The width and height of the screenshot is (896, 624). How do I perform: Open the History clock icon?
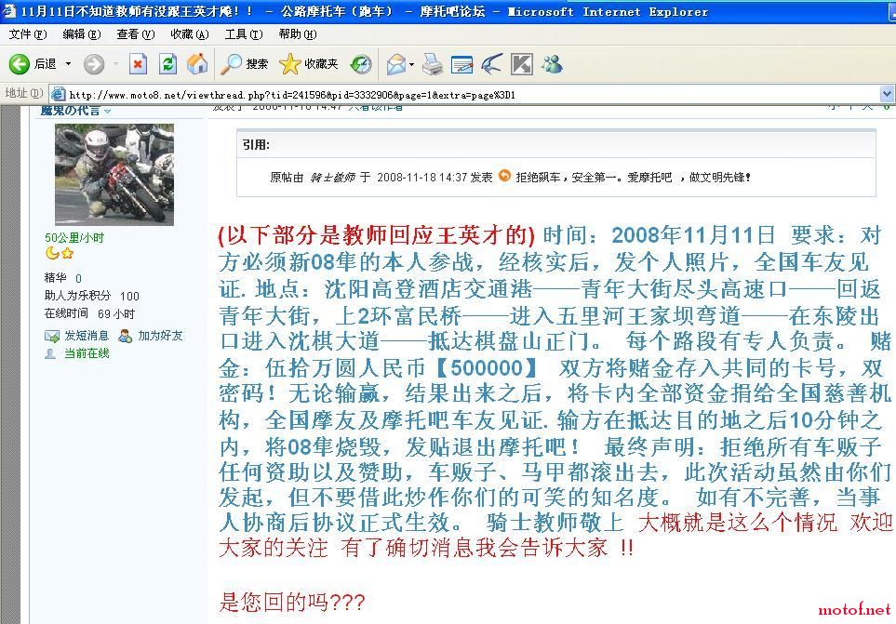click(x=361, y=64)
